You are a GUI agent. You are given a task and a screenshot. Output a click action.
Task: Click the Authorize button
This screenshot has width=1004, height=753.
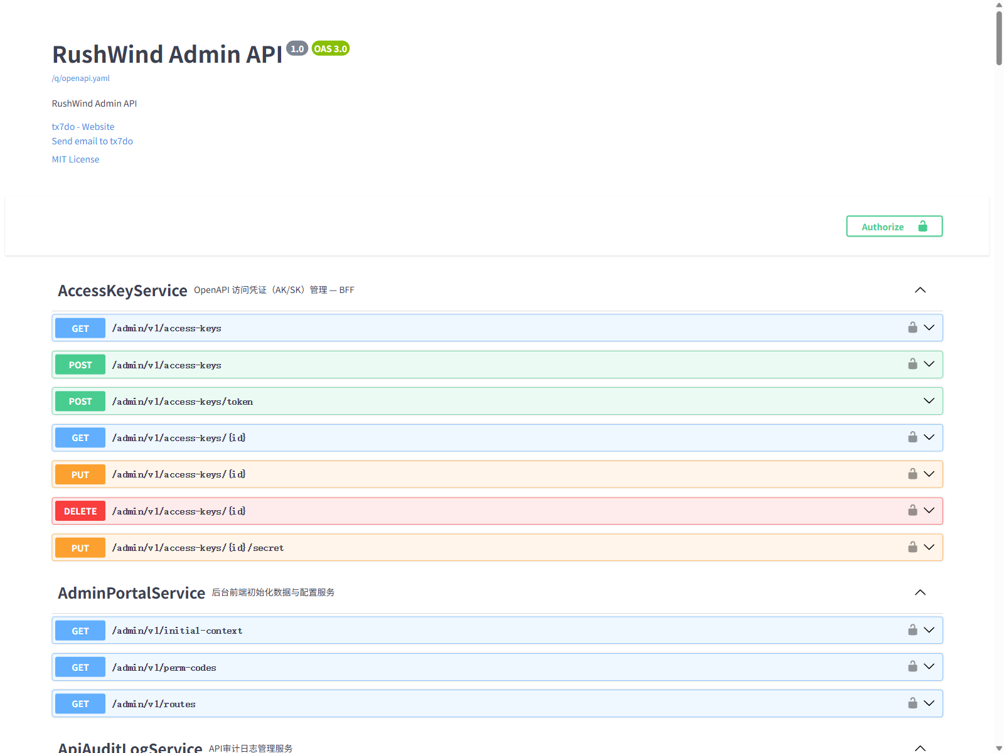pos(894,227)
